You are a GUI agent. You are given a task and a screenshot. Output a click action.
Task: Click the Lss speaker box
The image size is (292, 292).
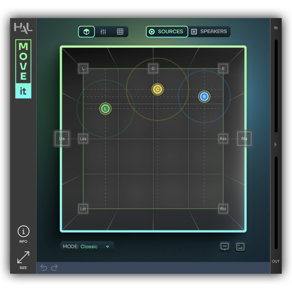(83, 139)
